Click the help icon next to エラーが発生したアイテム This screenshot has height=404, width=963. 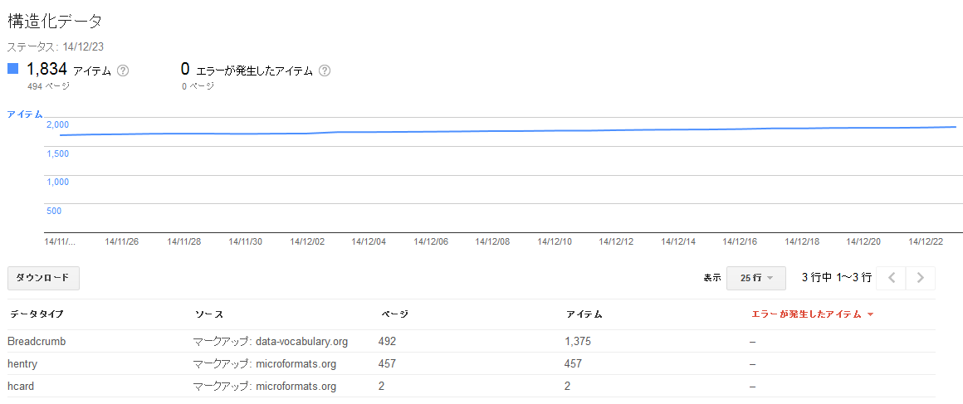[325, 71]
